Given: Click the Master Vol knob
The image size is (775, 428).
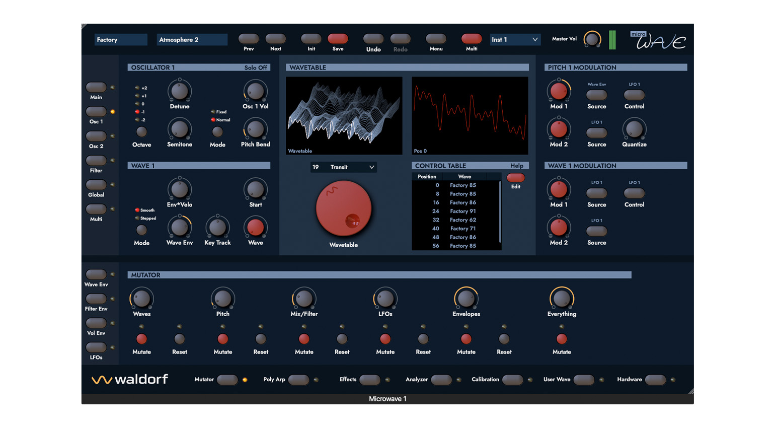Looking at the screenshot, I should pos(592,39).
